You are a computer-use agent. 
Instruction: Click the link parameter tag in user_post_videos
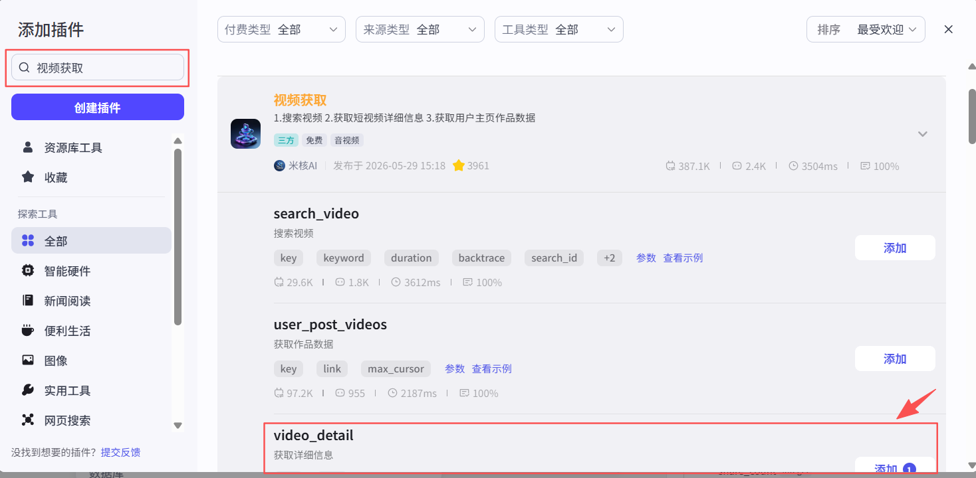[x=332, y=368]
